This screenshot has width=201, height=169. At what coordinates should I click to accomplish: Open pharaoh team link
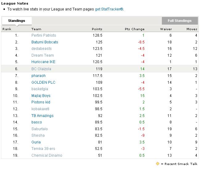(38, 76)
